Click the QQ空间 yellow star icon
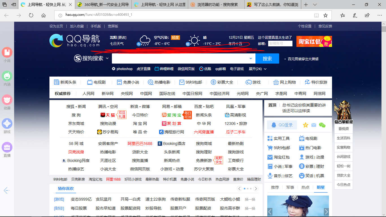This screenshot has height=217, width=386. pos(305,125)
